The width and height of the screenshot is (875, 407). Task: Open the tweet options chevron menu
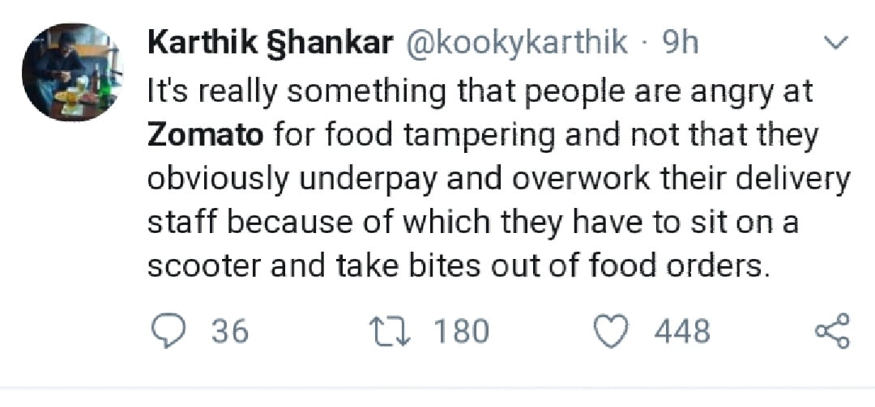coord(834,40)
